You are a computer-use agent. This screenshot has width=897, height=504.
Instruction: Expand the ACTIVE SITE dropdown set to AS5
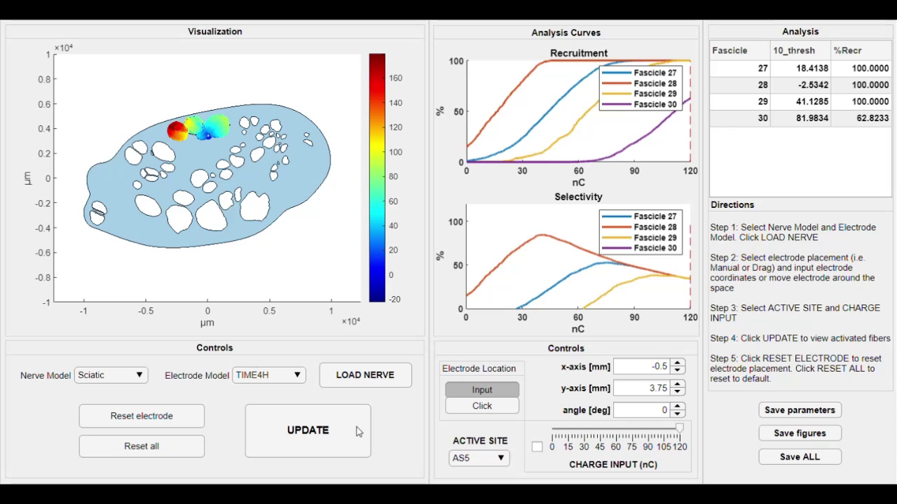(479, 458)
